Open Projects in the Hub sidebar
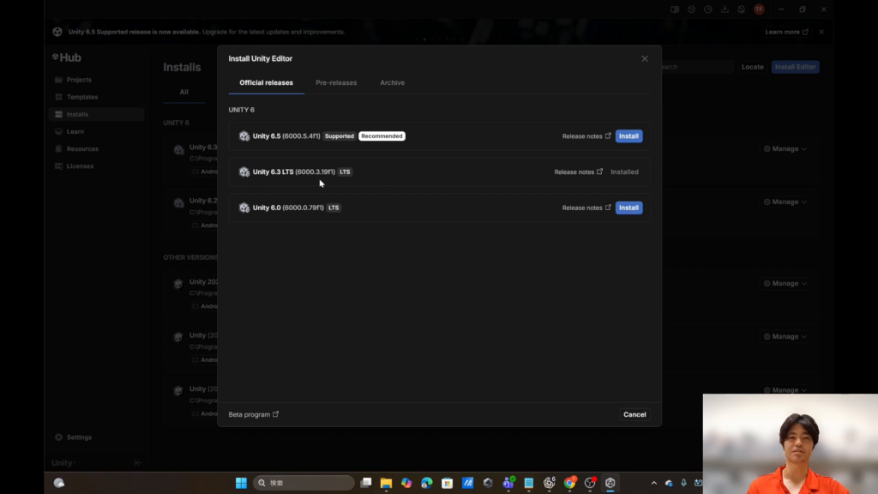878x494 pixels. click(96, 80)
